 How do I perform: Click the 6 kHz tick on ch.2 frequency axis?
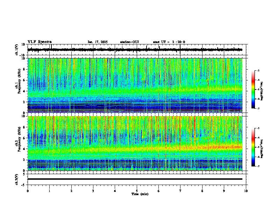24,138
